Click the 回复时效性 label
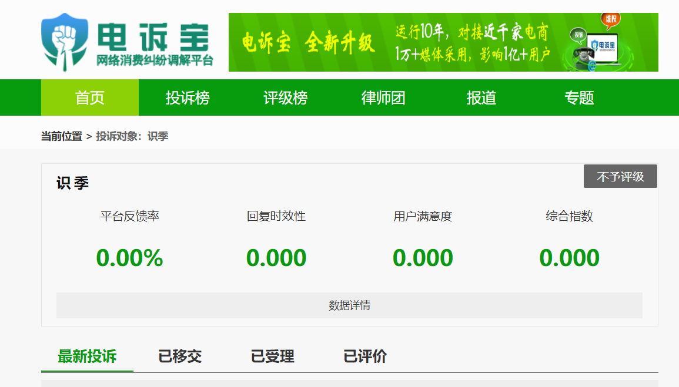 [x=276, y=216]
